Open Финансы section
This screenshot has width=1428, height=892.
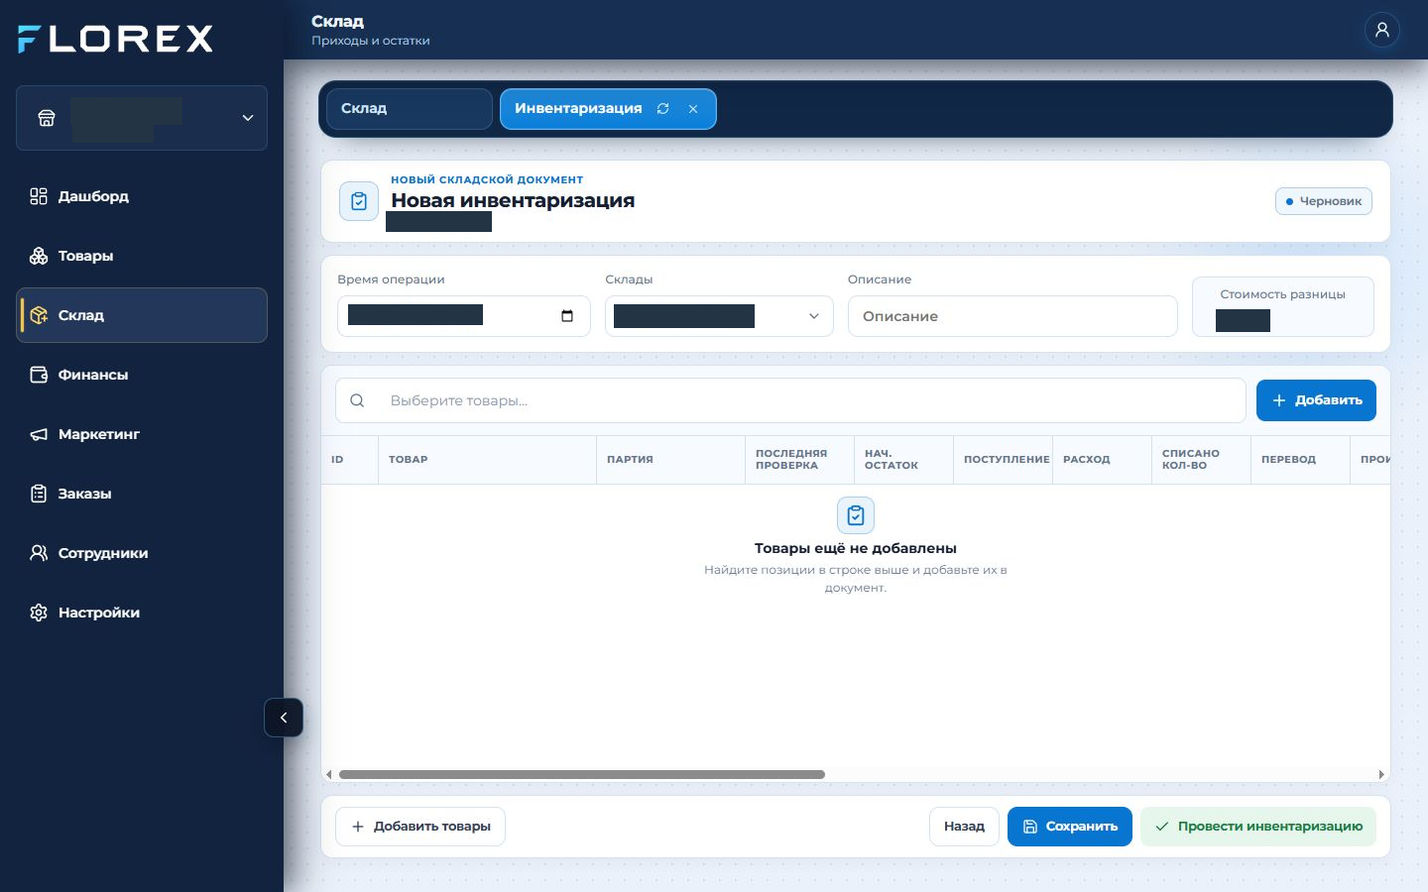click(x=142, y=375)
